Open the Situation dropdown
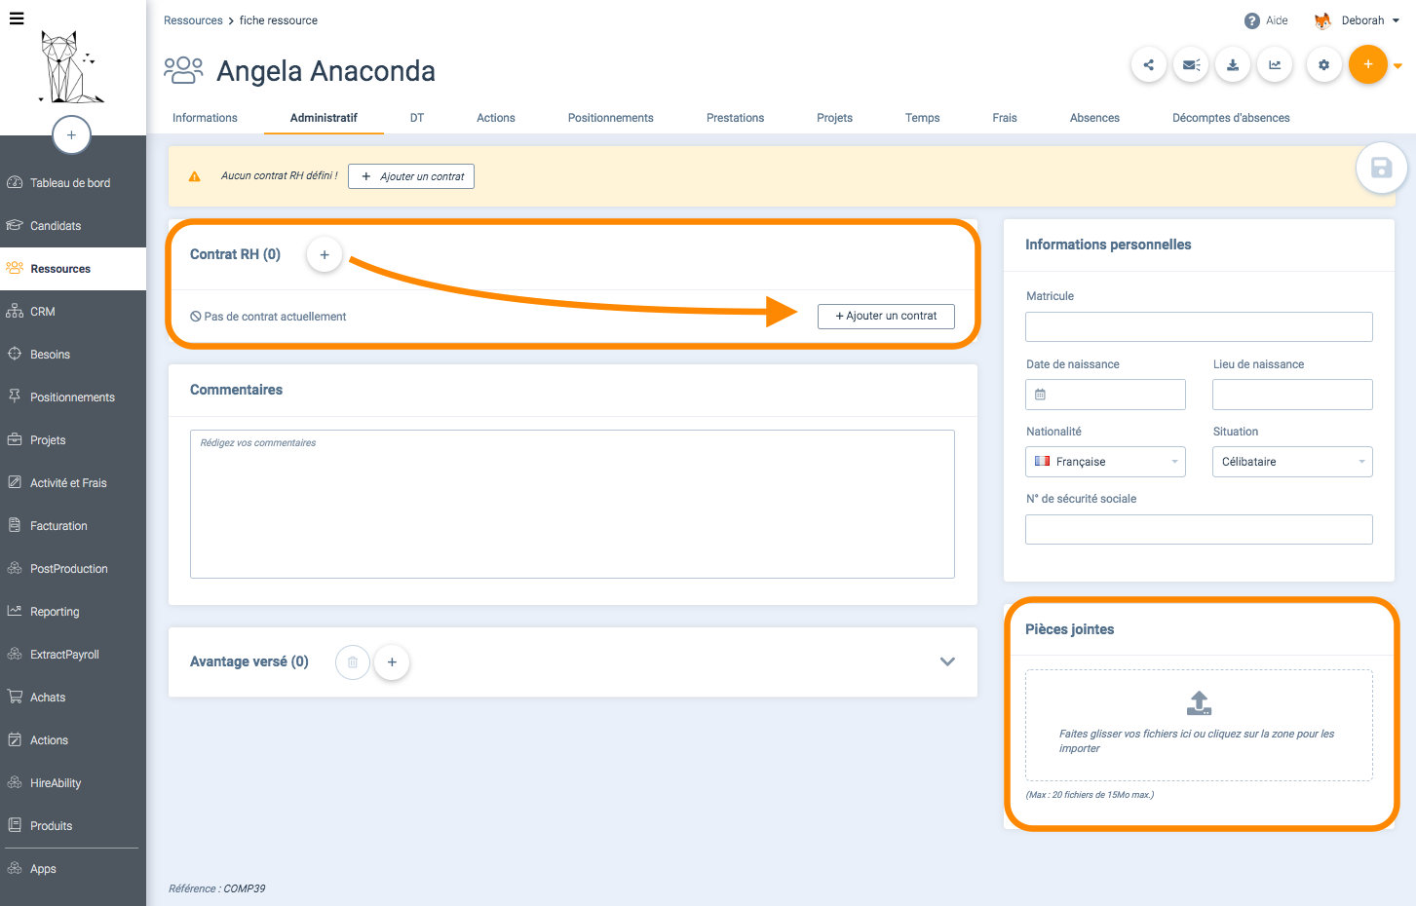This screenshot has width=1416, height=906. point(1292,462)
